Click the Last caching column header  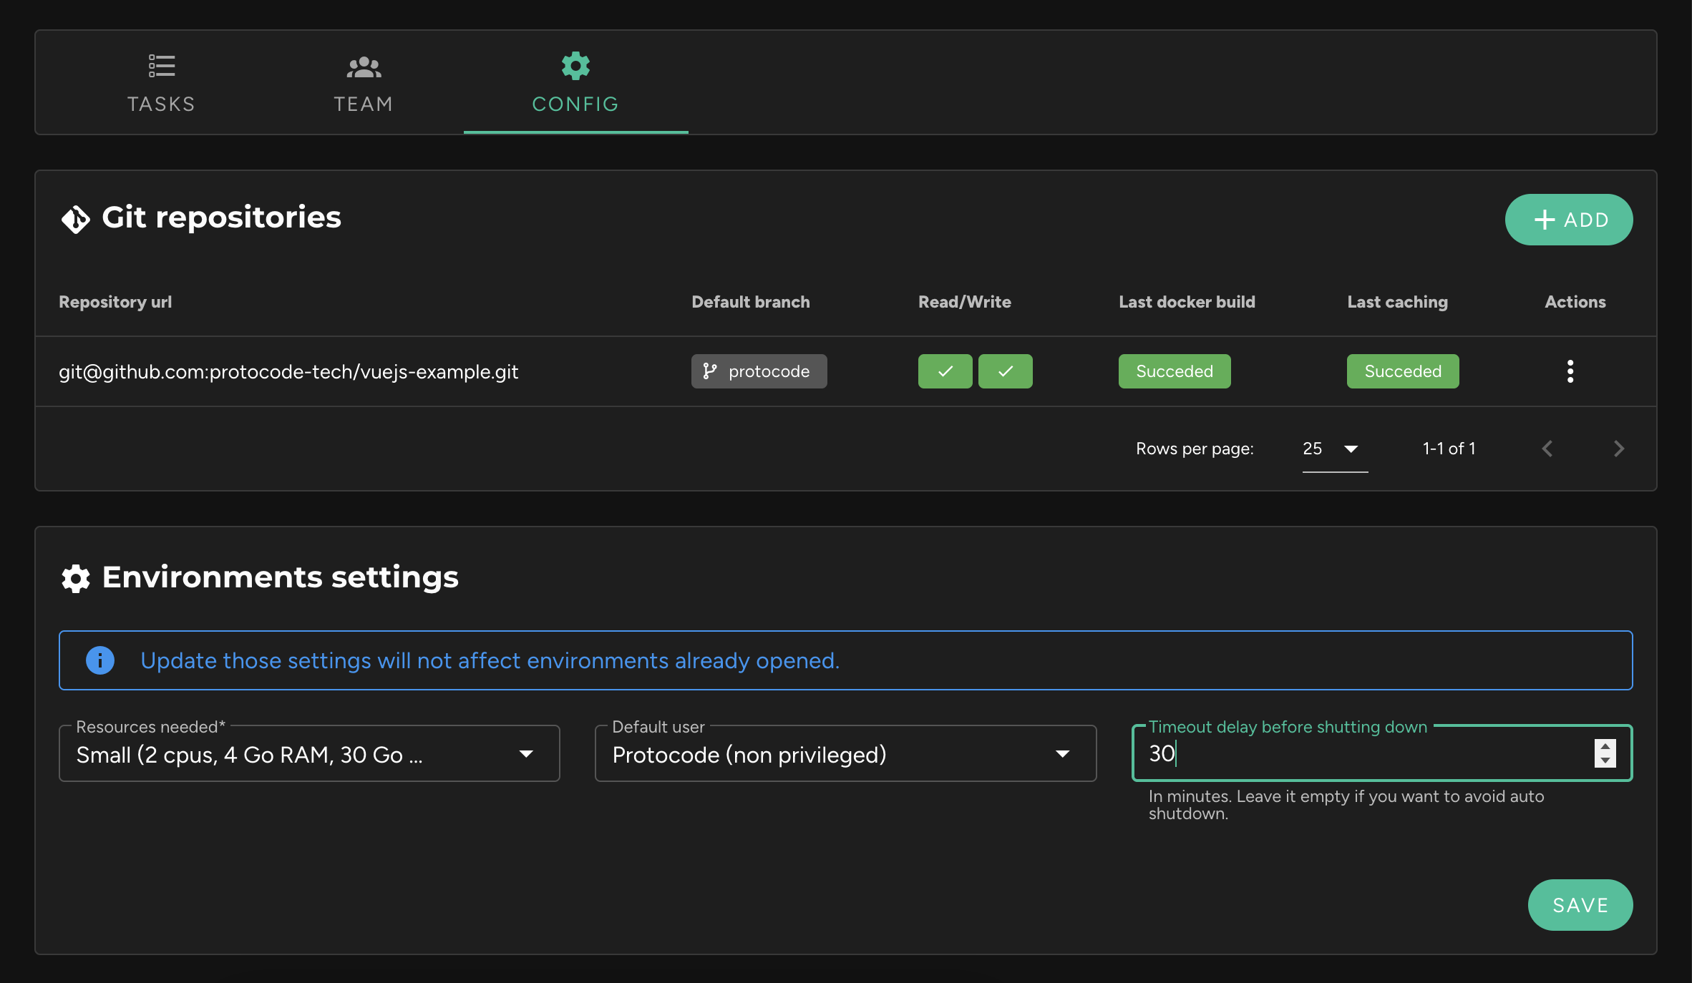point(1397,302)
